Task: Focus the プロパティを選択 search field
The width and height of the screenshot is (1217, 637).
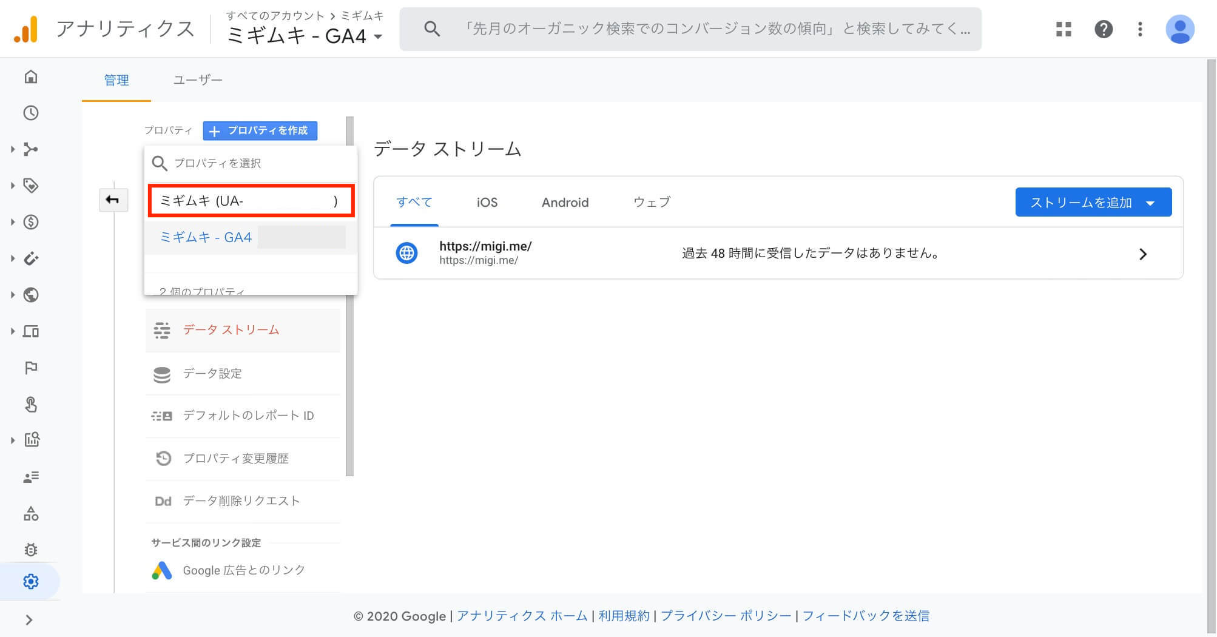Action: [x=251, y=163]
